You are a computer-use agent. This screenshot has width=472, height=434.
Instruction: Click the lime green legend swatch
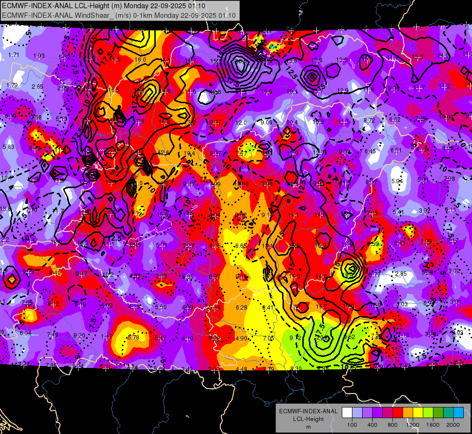(428, 413)
